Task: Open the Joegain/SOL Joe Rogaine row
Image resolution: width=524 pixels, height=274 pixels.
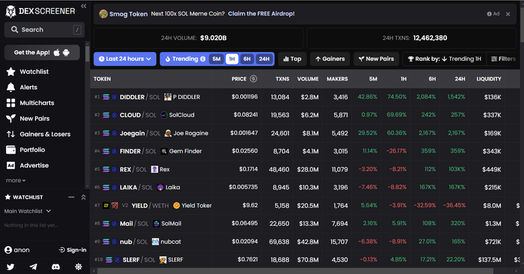Action: tap(305, 133)
